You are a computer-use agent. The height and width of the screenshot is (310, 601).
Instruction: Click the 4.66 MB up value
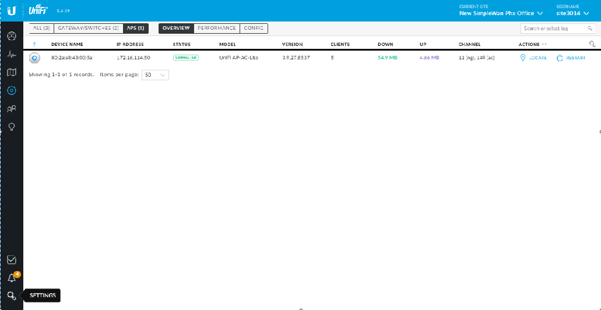(x=429, y=58)
